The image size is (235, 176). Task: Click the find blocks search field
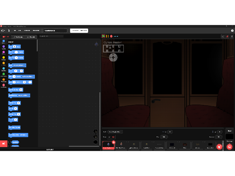pos(51,36)
